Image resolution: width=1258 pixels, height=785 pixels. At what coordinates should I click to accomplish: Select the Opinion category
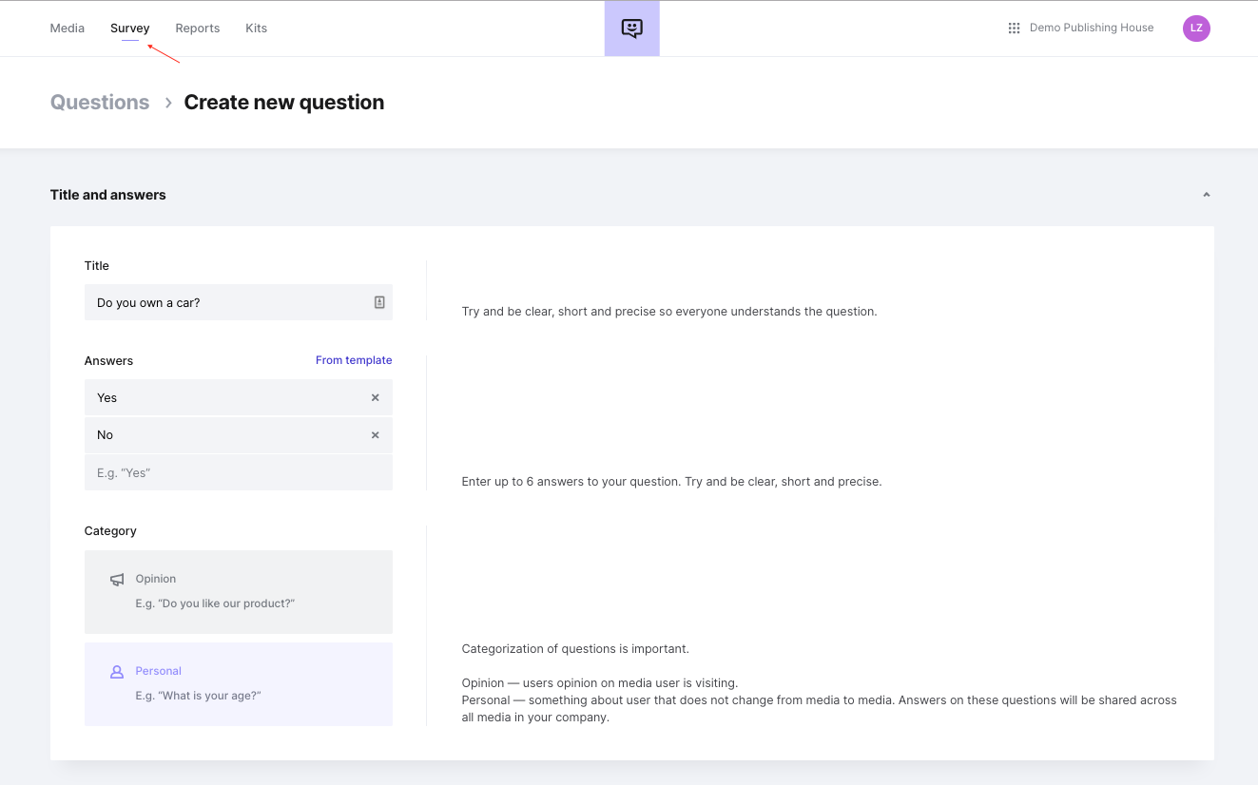pos(239,592)
